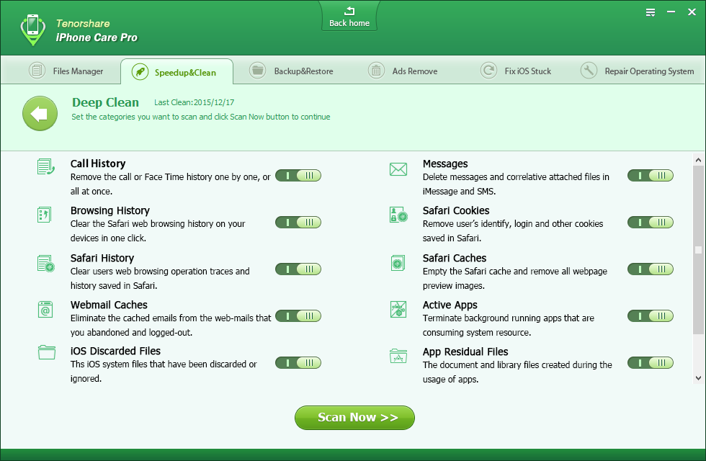This screenshot has height=461, width=706.
Task: Disable the Safari History switch
Action: pyautogui.click(x=298, y=269)
